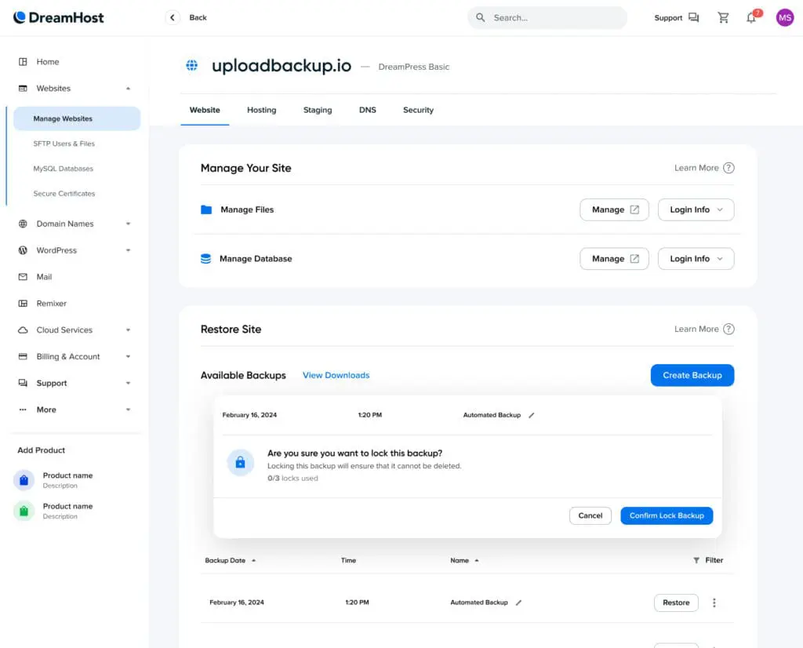Focus the Search input field

(547, 17)
